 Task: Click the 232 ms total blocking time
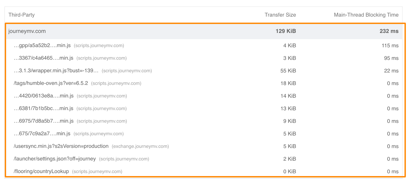click(x=389, y=31)
